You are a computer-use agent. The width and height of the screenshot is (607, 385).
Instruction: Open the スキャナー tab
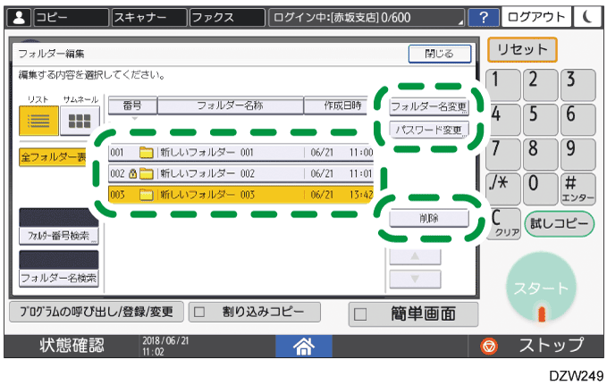coord(149,17)
